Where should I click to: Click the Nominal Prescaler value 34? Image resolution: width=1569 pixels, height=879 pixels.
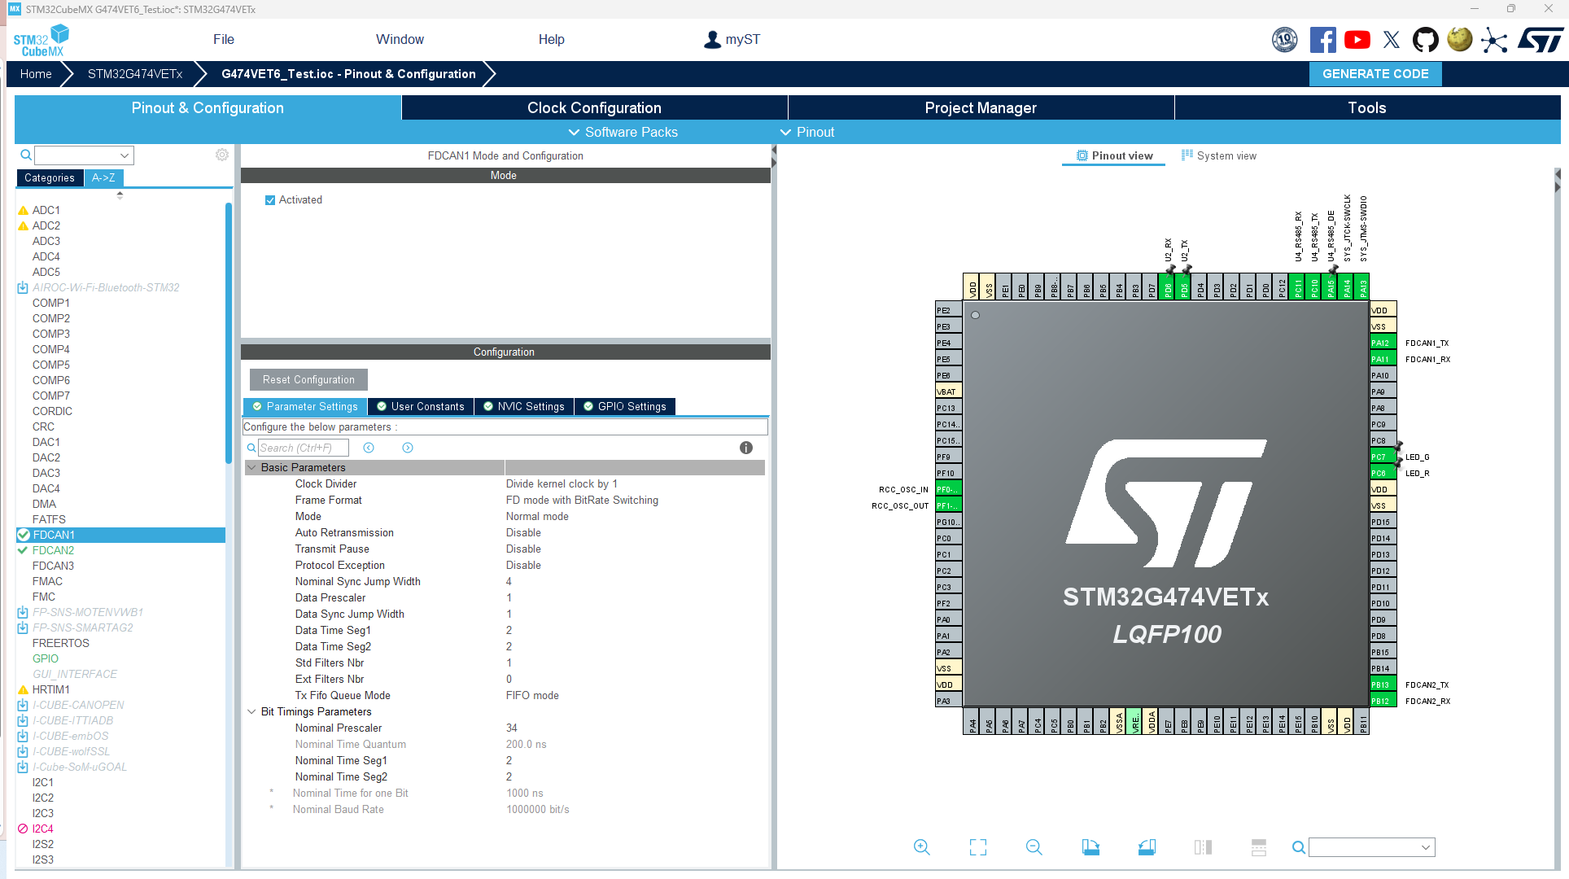(512, 728)
